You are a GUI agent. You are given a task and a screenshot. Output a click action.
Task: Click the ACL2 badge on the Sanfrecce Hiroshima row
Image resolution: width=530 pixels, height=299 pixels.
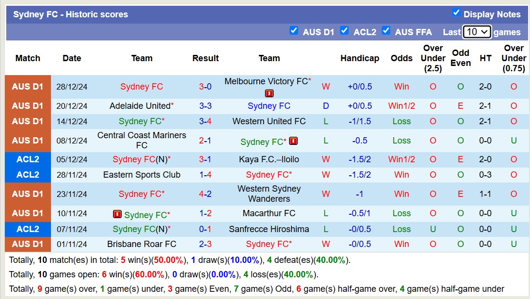pyautogui.click(x=27, y=229)
